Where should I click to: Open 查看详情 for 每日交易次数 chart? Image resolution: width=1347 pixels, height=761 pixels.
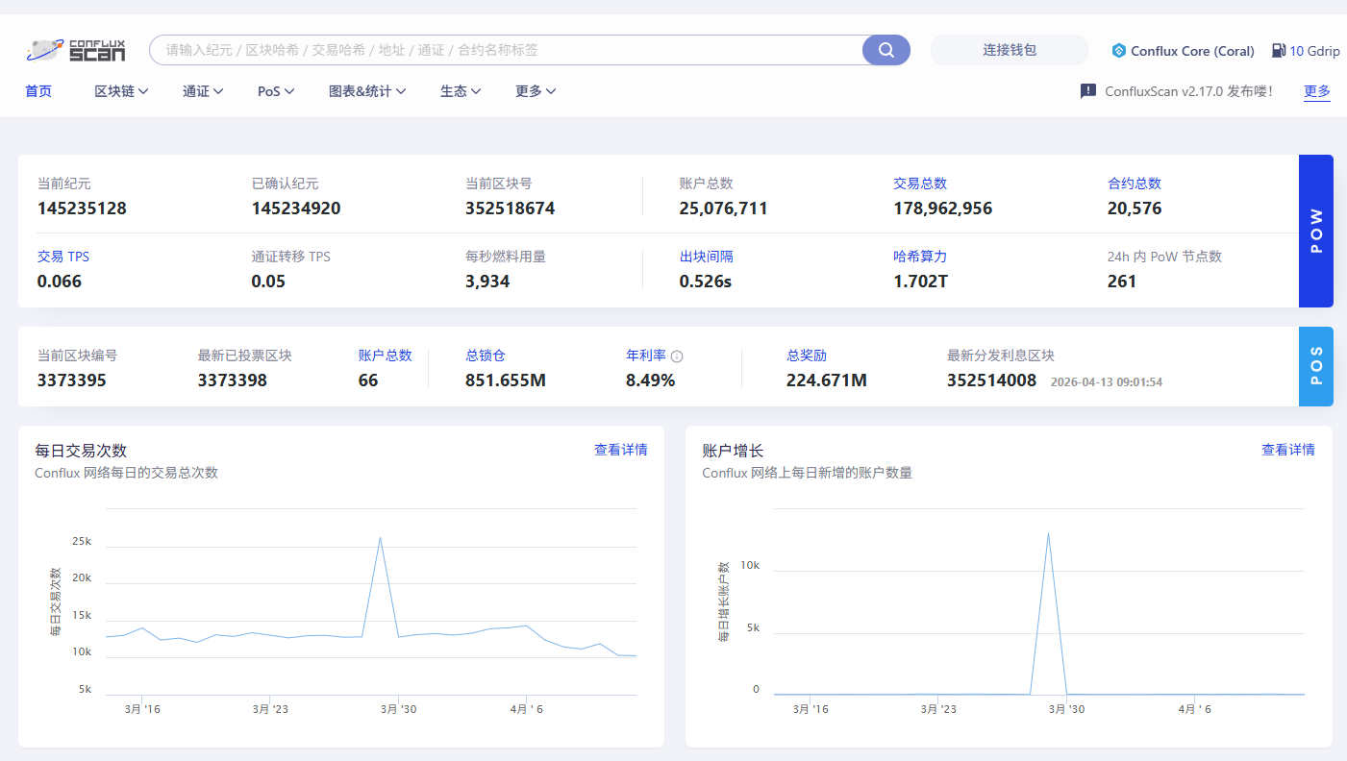click(620, 450)
